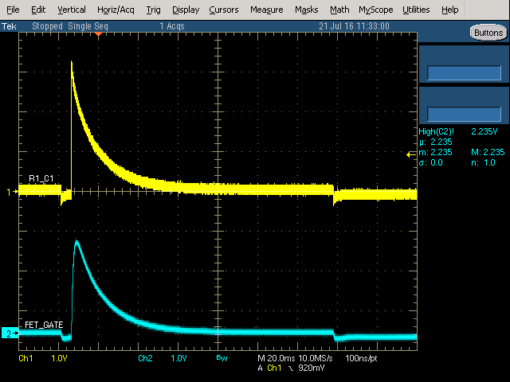Open the Display menu

(186, 10)
